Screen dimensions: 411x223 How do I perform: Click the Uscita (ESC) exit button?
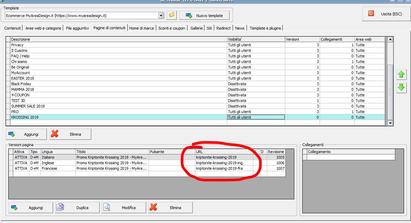[386, 14]
